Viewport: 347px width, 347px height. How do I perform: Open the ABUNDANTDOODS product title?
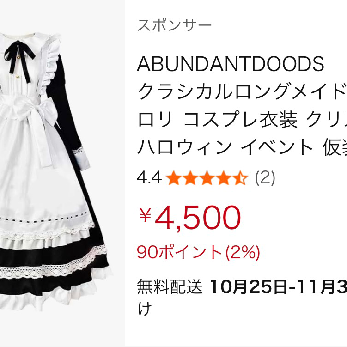click(x=231, y=64)
